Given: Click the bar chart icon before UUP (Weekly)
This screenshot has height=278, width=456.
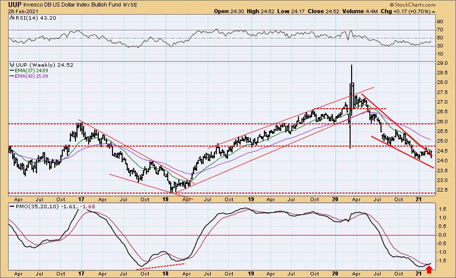Looking at the screenshot, I should coord(12,65).
